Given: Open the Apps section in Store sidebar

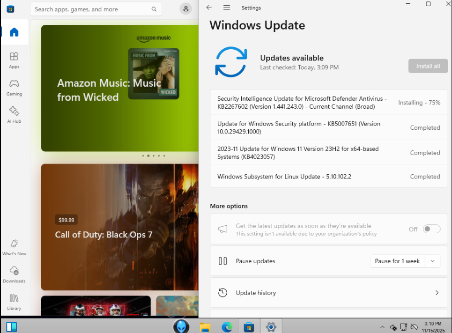Looking at the screenshot, I should click(14, 60).
